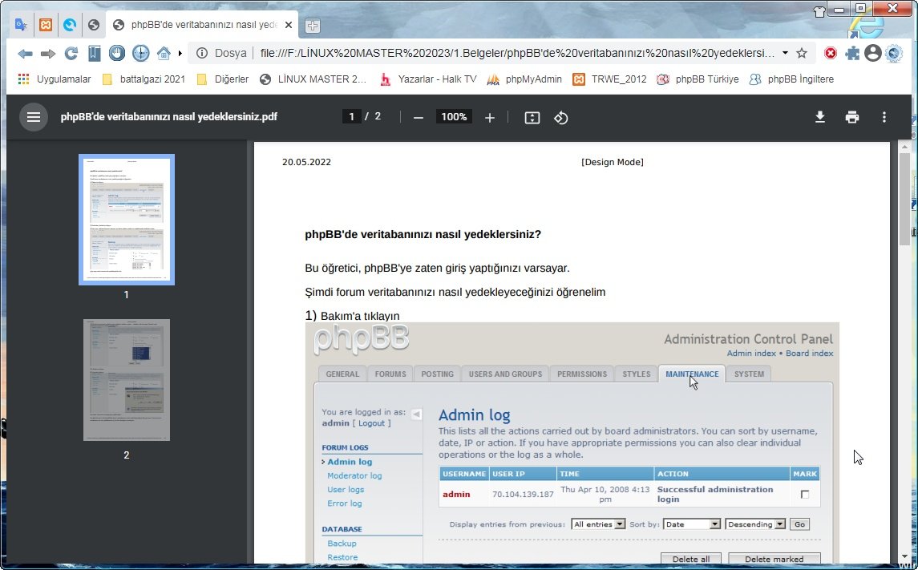Open the LİNUX MASTER 2... bookmark
This screenshot has width=918, height=570.
click(313, 79)
